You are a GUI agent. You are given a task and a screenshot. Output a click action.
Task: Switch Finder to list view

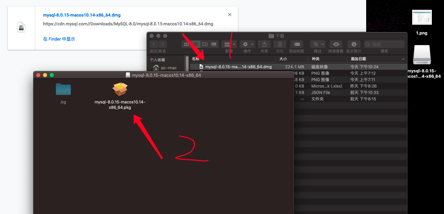[x=195, y=44]
